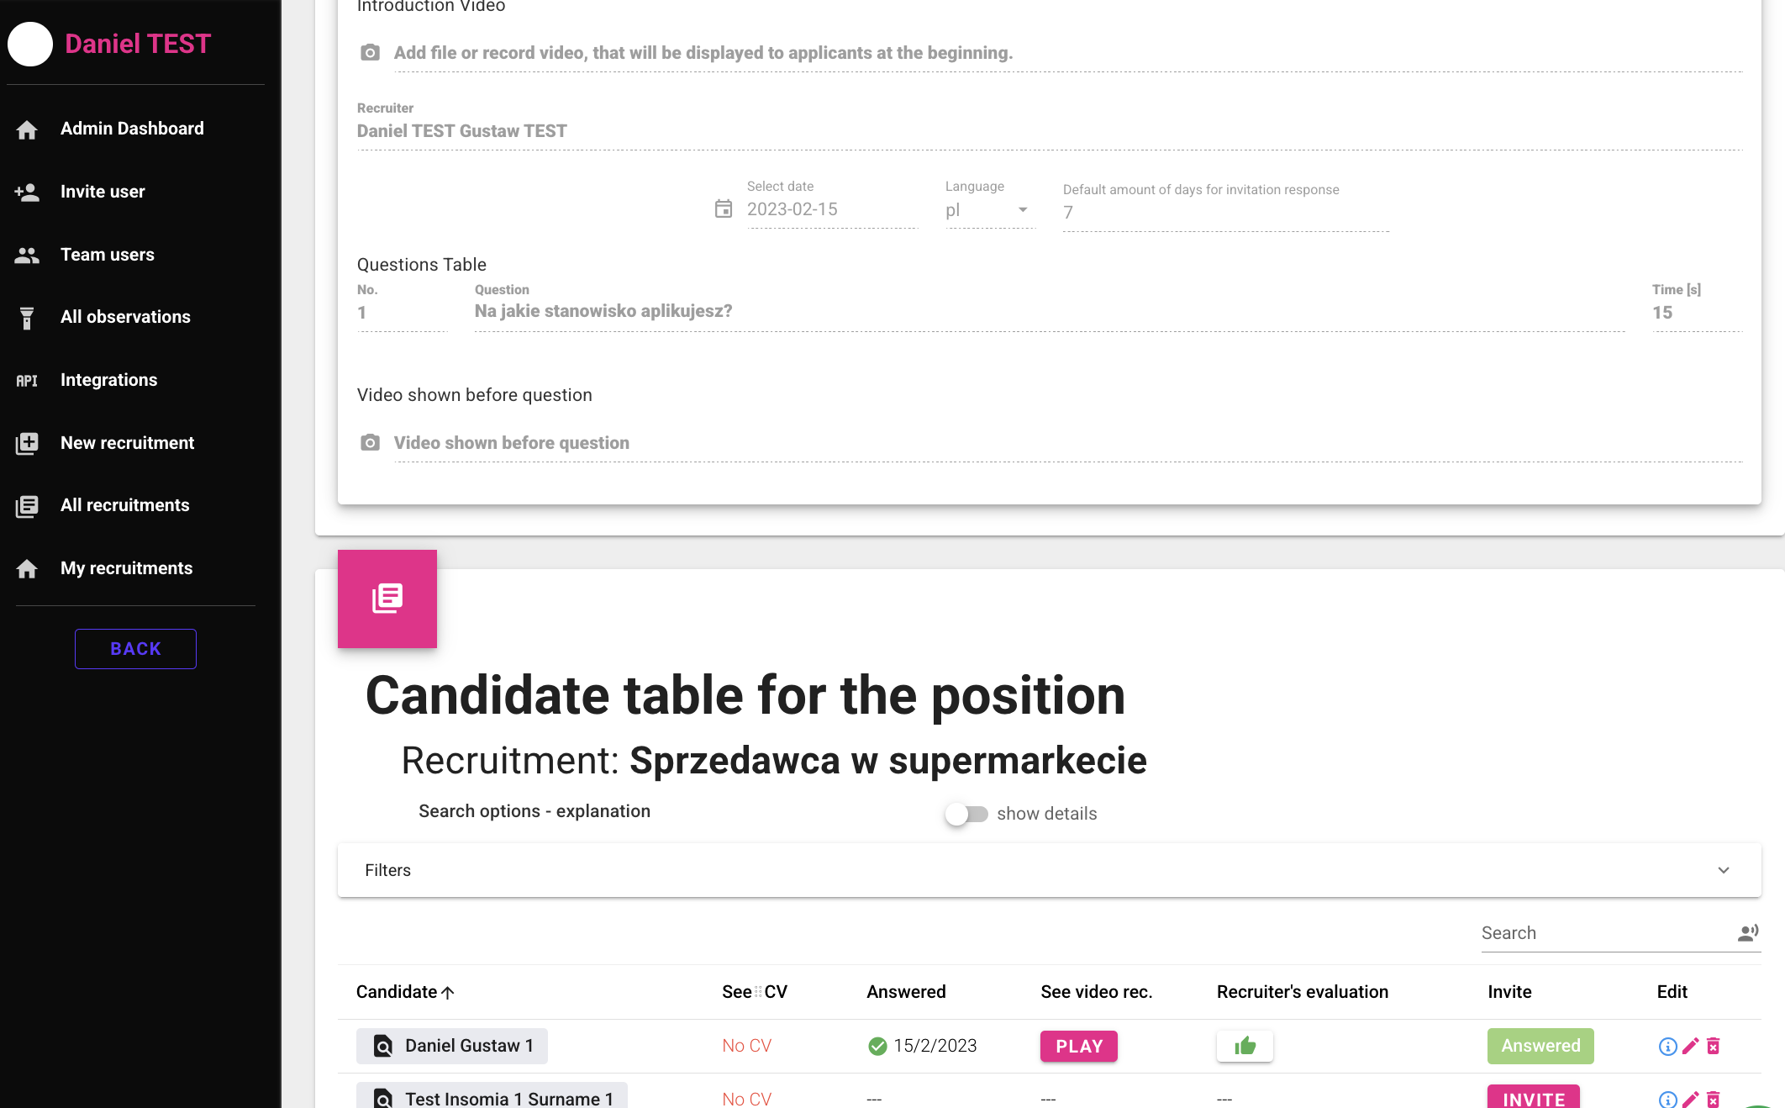Screen dimensions: 1785x1108
Task: Open info icon for Daniel Gustaw 1
Action: click(1667, 1046)
